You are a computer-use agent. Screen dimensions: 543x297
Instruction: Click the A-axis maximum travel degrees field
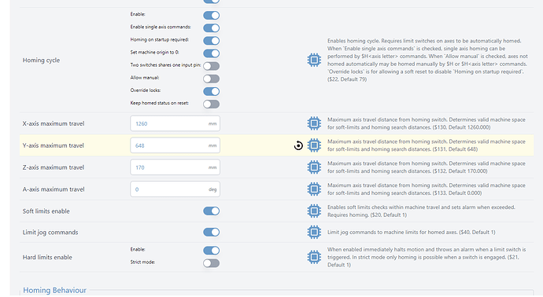click(175, 189)
